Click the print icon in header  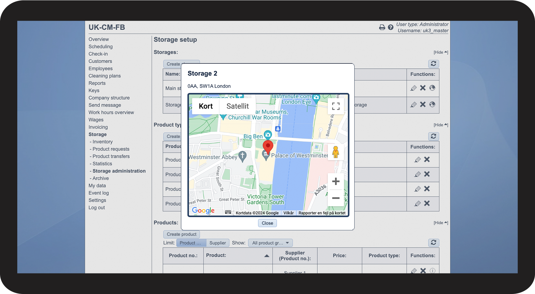coord(382,28)
